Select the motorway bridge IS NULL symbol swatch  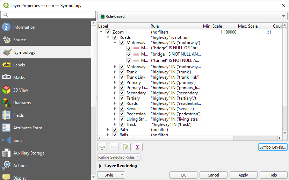click(x=136, y=48)
